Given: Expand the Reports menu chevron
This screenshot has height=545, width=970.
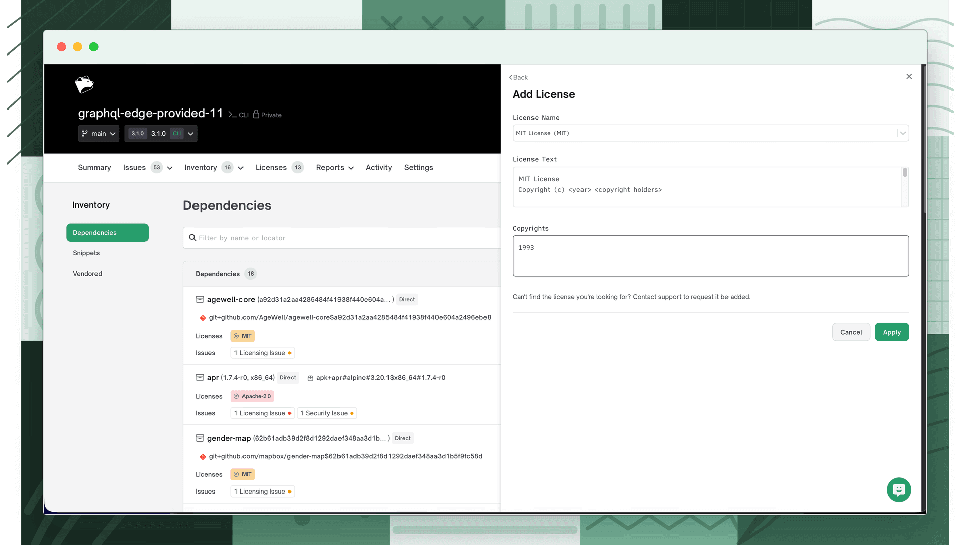Looking at the screenshot, I should (x=351, y=168).
